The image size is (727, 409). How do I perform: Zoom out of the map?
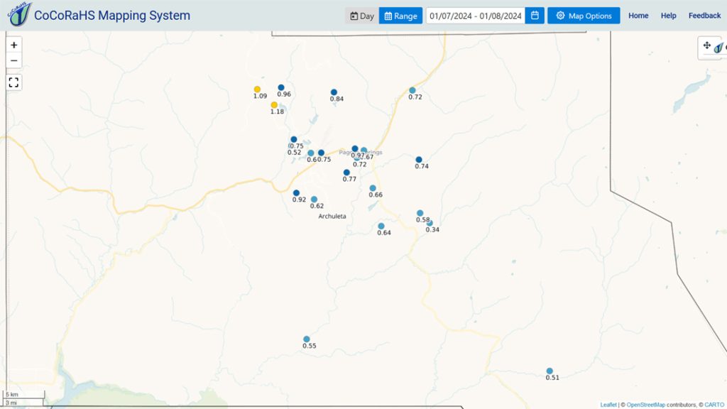coord(14,61)
